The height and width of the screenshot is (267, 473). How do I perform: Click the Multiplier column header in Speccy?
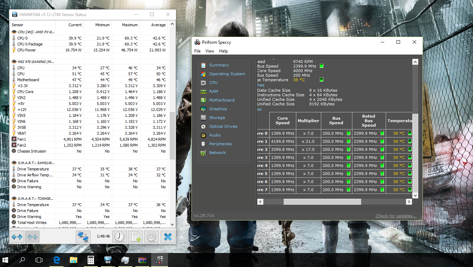point(309,121)
